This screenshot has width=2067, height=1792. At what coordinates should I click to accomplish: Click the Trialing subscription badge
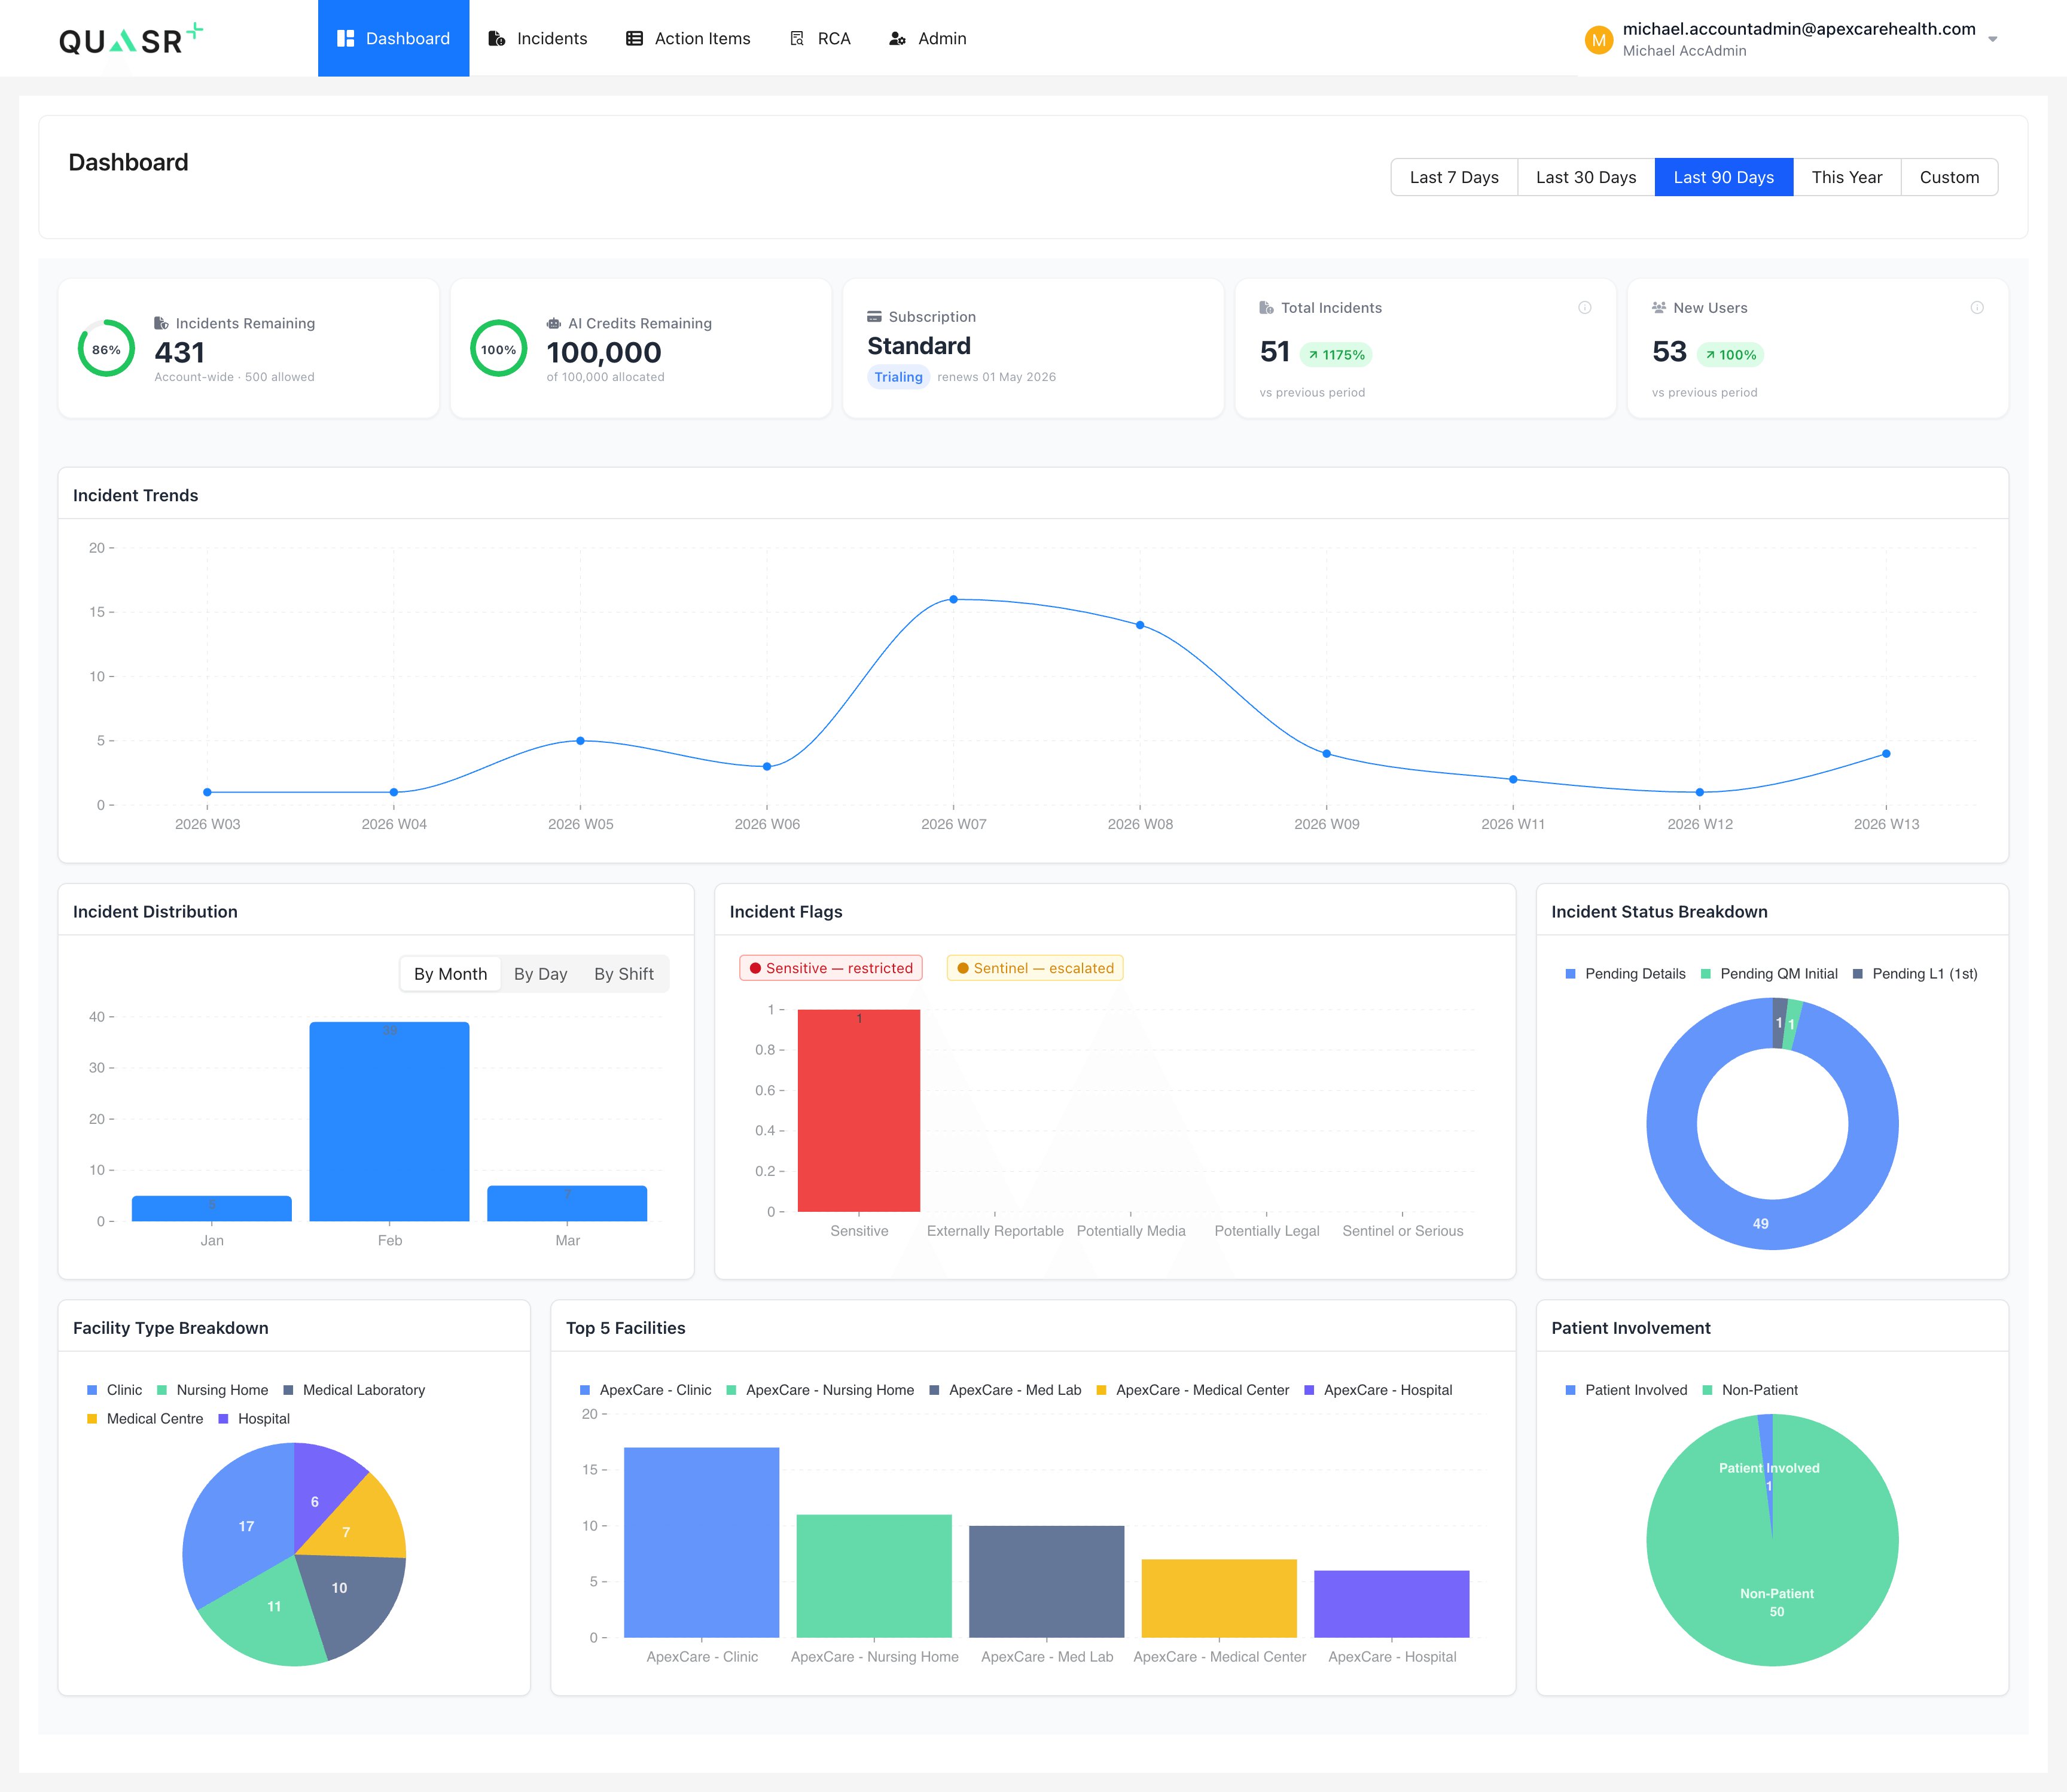coord(898,377)
